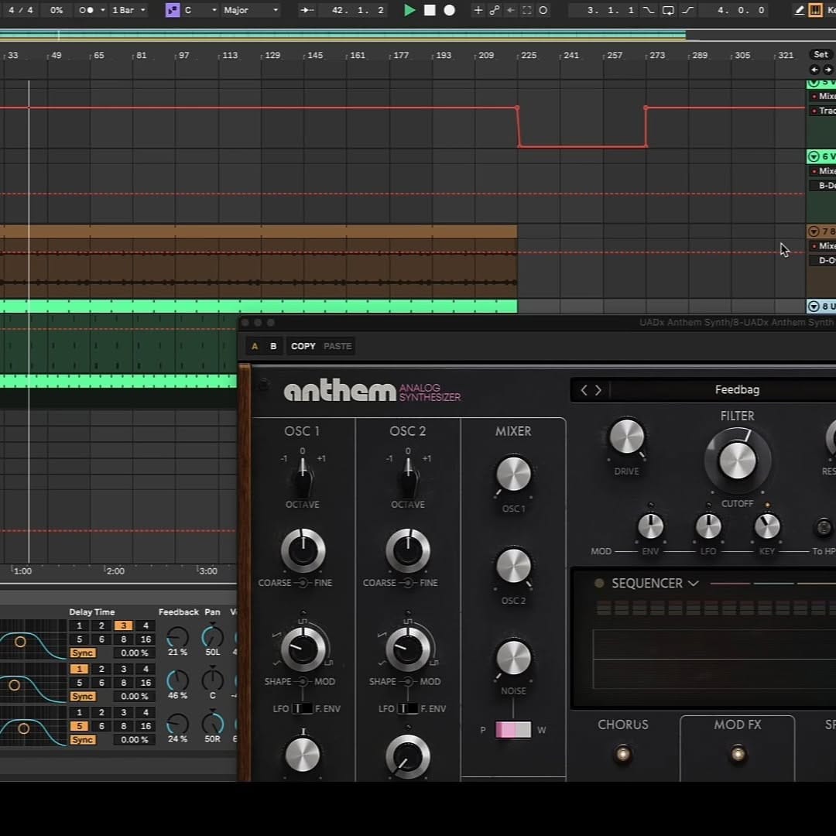This screenshot has height=836, width=836.
Task: Click the filter DRIVE knob
Action: click(626, 437)
